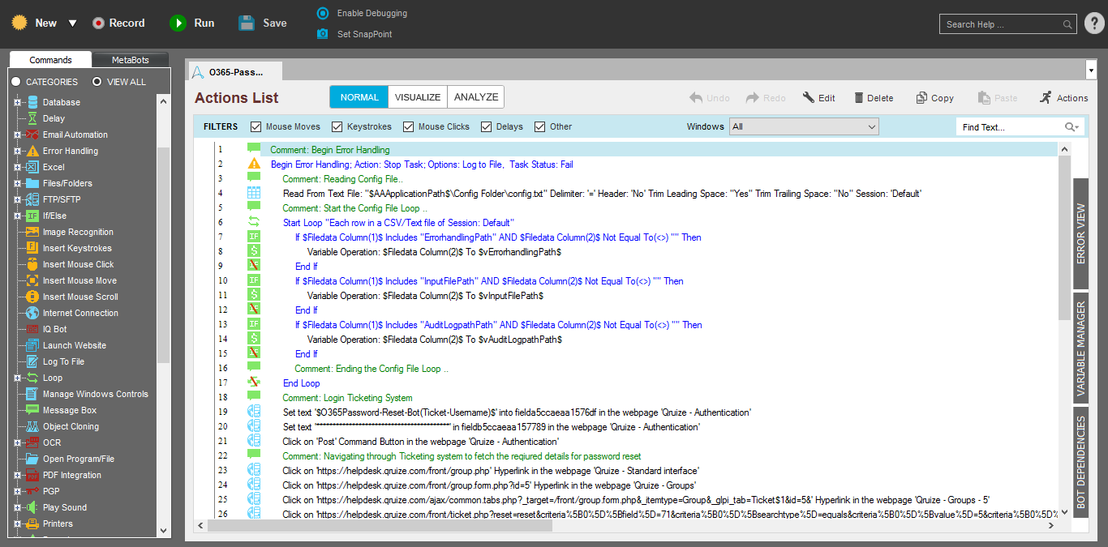Switch to the MetaBots tab
This screenshot has width=1108, height=547.
(x=130, y=60)
